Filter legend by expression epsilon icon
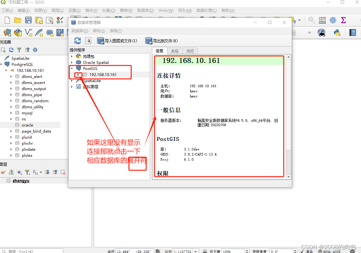 (x=35, y=172)
